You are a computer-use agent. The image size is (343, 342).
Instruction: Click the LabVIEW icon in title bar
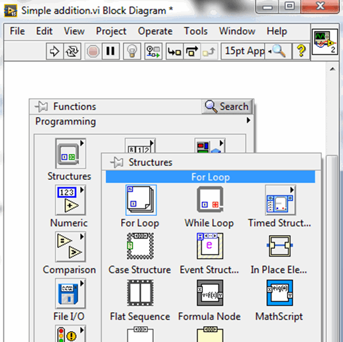pyautogui.click(x=10, y=10)
